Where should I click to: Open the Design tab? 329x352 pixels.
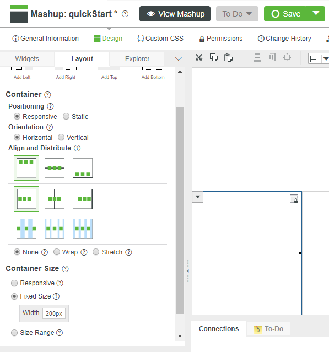108,39
